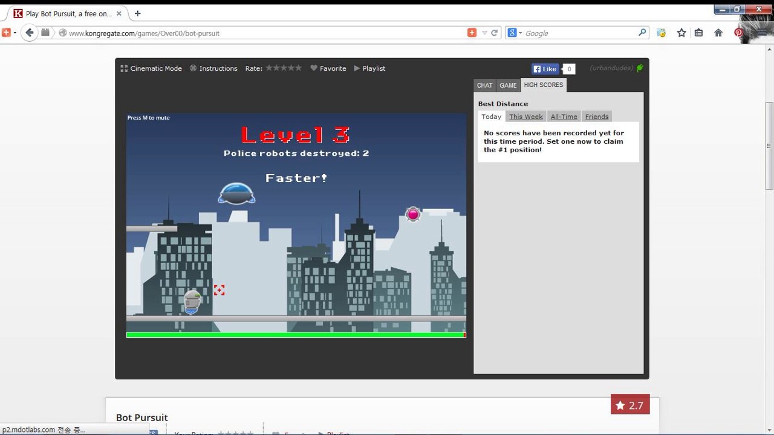774x435 pixels.
Task: Open the orange plus menu beside the back arrow
Action: tap(8, 33)
